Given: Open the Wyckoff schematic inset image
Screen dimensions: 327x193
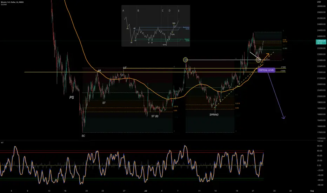Looking at the screenshot, I should click(155, 26).
